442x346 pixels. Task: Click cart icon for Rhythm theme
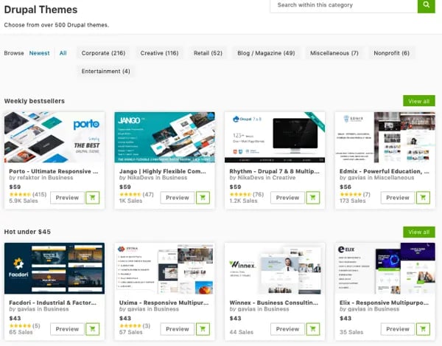pos(313,198)
